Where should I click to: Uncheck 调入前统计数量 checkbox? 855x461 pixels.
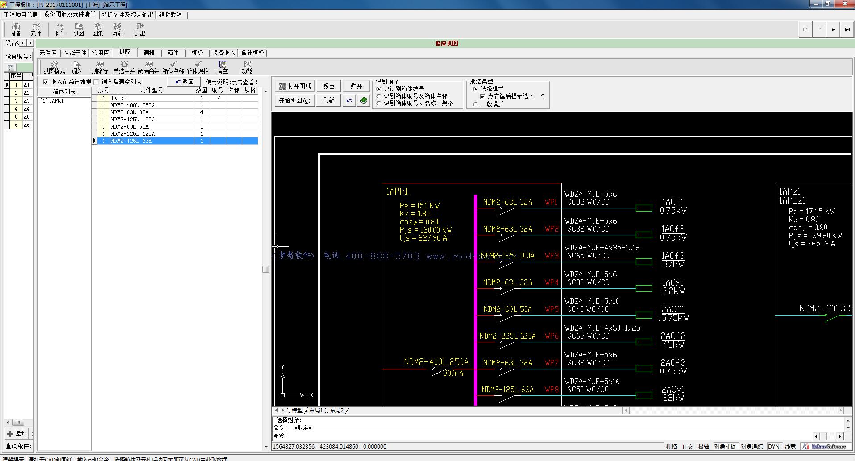point(46,82)
